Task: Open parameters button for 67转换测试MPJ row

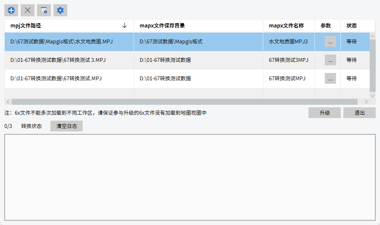Action: tap(330, 78)
